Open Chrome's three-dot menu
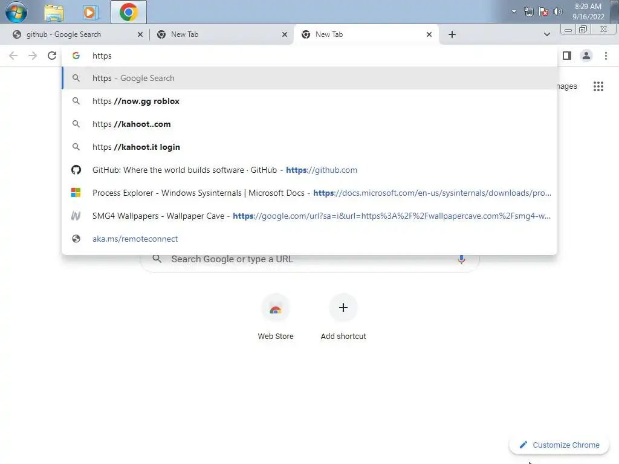 [606, 56]
